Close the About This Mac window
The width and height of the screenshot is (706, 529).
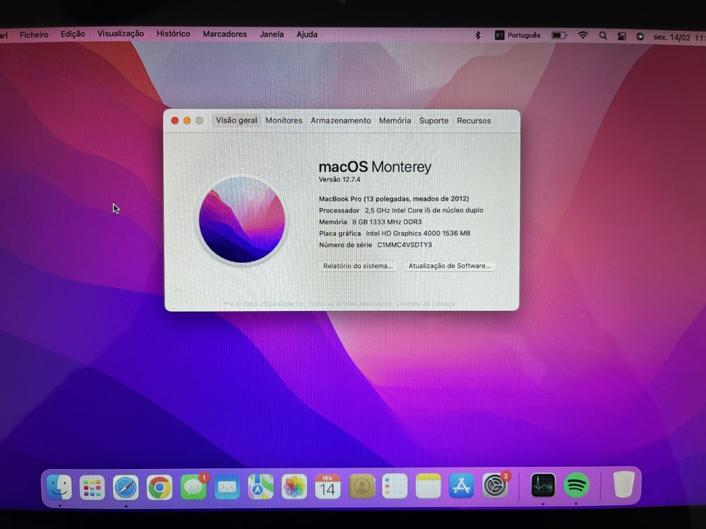pyautogui.click(x=174, y=121)
